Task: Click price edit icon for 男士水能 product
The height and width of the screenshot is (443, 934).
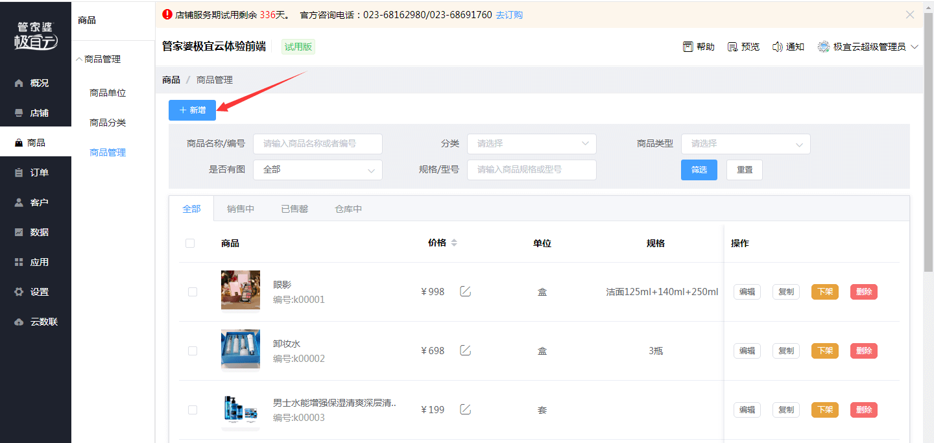Action: (465, 409)
